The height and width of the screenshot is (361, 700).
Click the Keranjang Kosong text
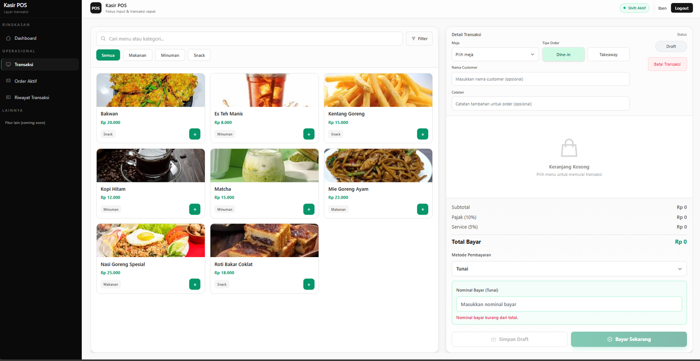[569, 167]
